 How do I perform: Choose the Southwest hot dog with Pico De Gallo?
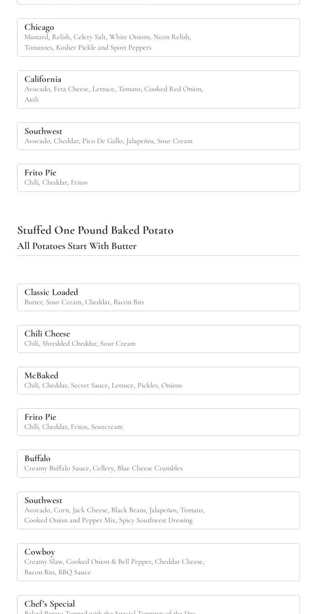click(x=158, y=136)
